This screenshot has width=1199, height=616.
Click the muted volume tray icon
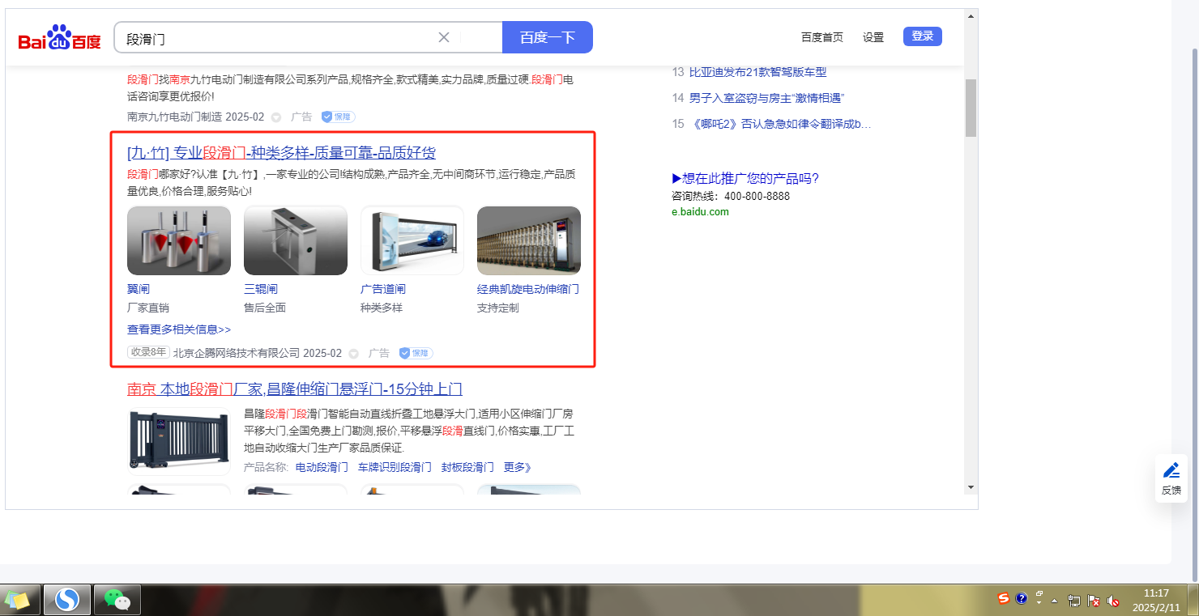(1113, 601)
